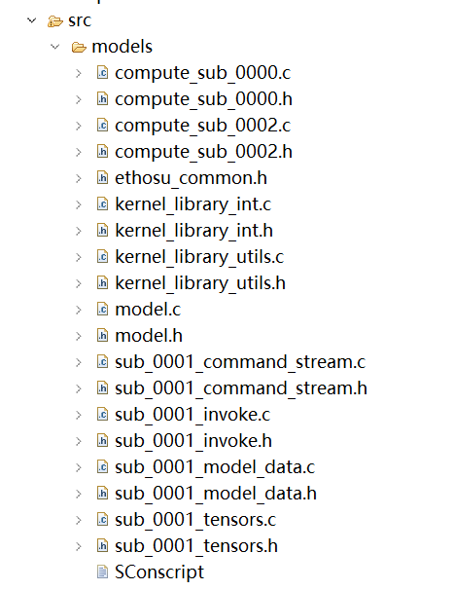Viewport: 455px width, 590px height.
Task: Expand the sub_0001_invoke.c node
Action: pyautogui.click(x=79, y=415)
